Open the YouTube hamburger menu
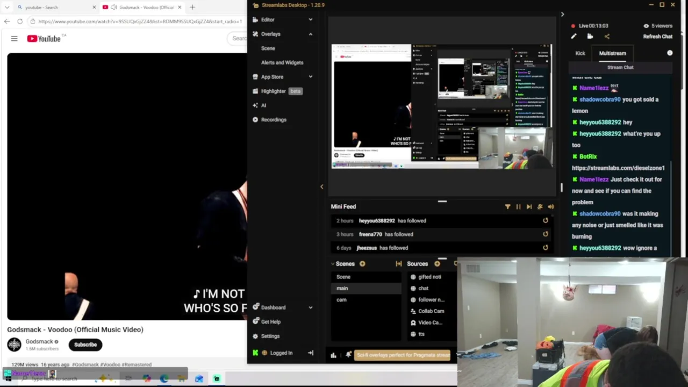688x387 pixels. (x=14, y=39)
